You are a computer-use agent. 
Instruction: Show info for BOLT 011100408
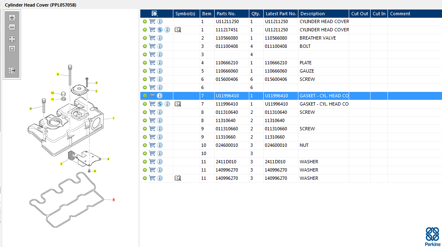pos(160,46)
